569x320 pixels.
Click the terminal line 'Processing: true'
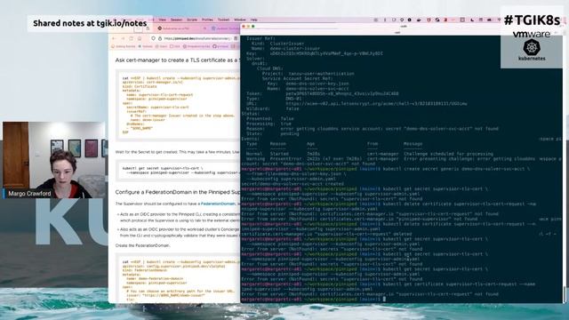point(268,124)
